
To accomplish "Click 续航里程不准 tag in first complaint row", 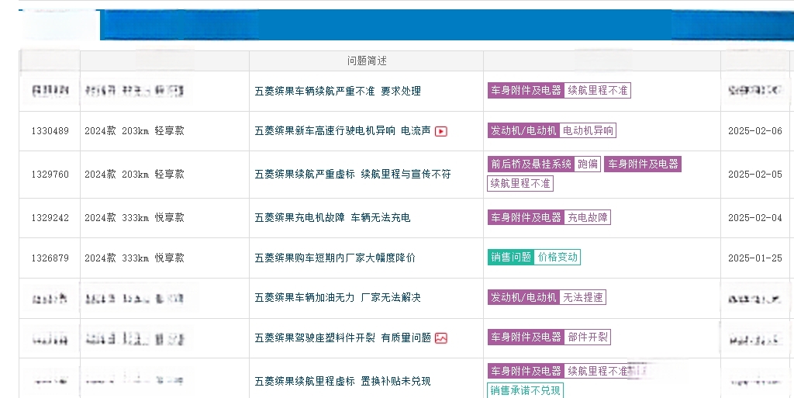I will 598,91.
